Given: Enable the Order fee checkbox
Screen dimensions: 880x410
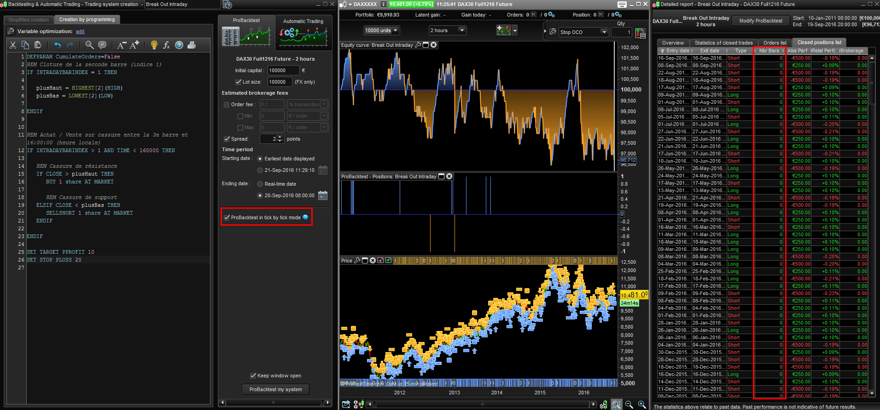Looking at the screenshot, I should (x=227, y=105).
